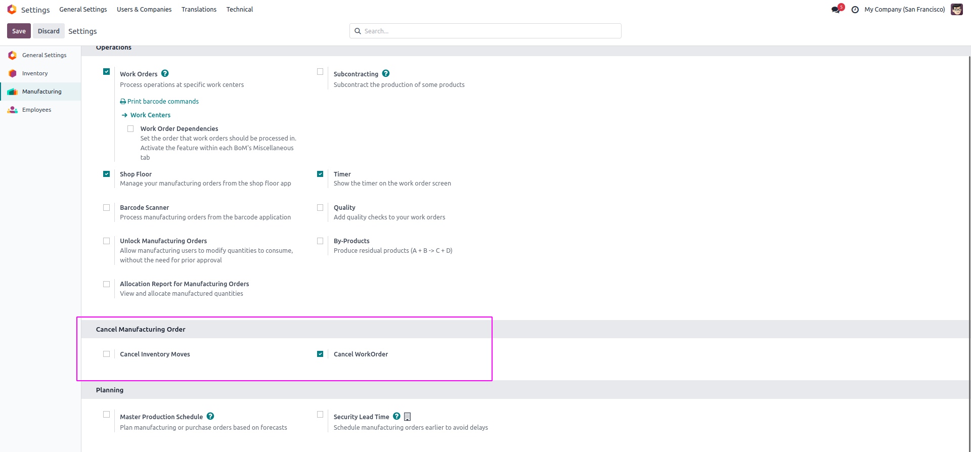The width and height of the screenshot is (971, 452).
Task: Open the Translations menu
Action: coord(199,10)
